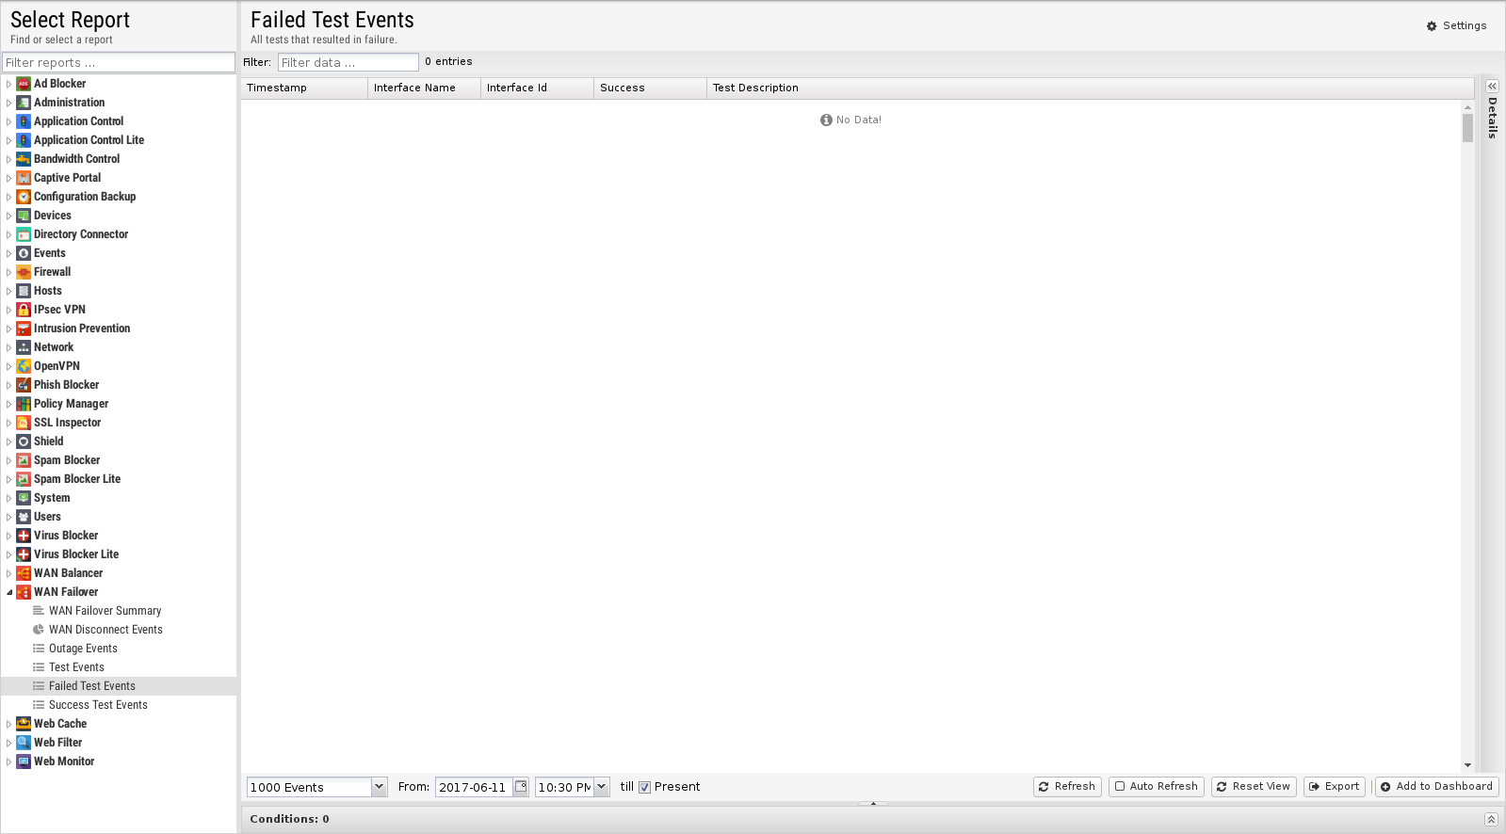The image size is (1506, 834).
Task: Click the Filter data input field
Action: pyautogui.click(x=348, y=62)
